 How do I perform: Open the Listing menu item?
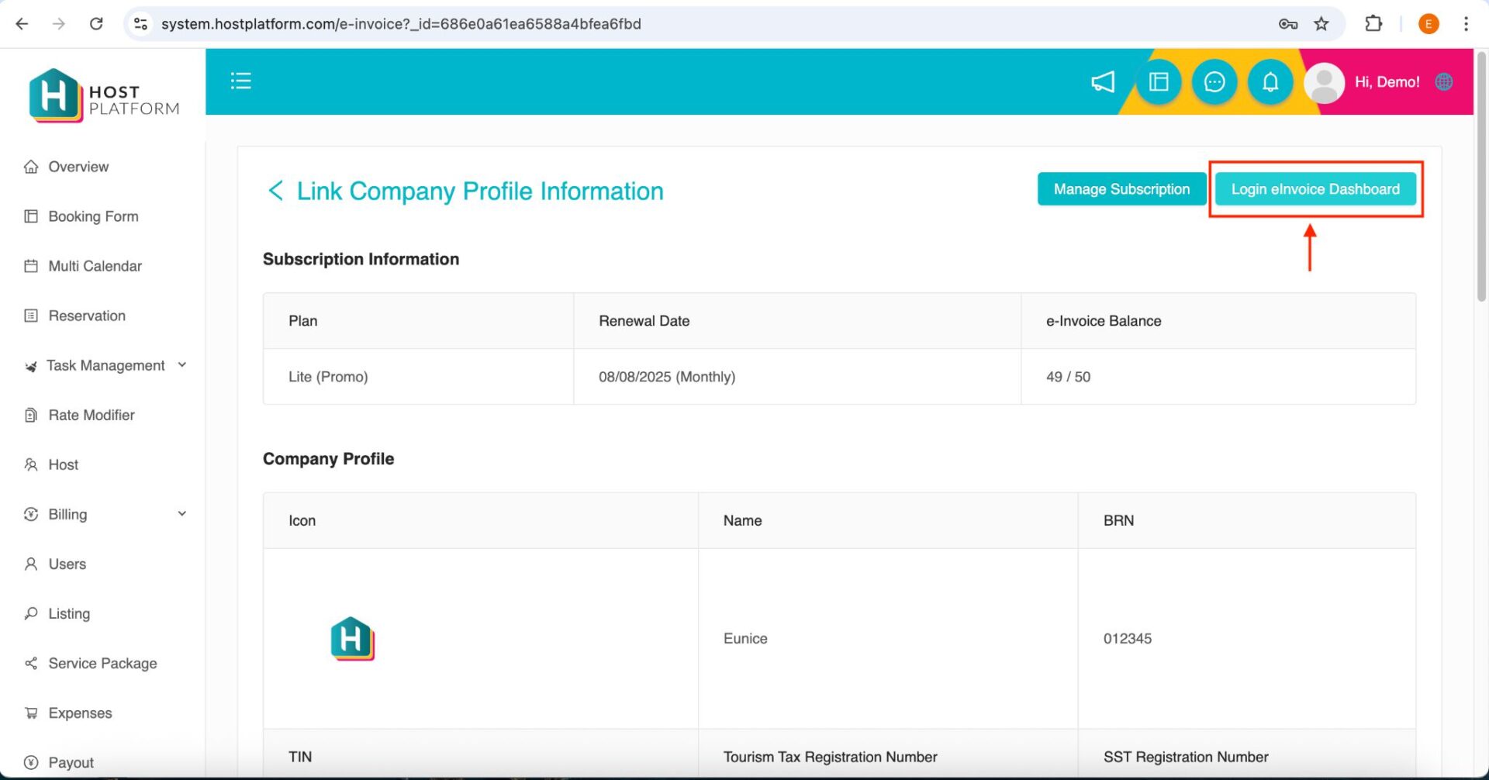[x=69, y=613]
